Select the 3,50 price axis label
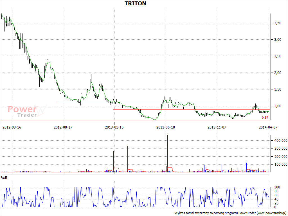The image size is (288, 216). click(x=278, y=23)
